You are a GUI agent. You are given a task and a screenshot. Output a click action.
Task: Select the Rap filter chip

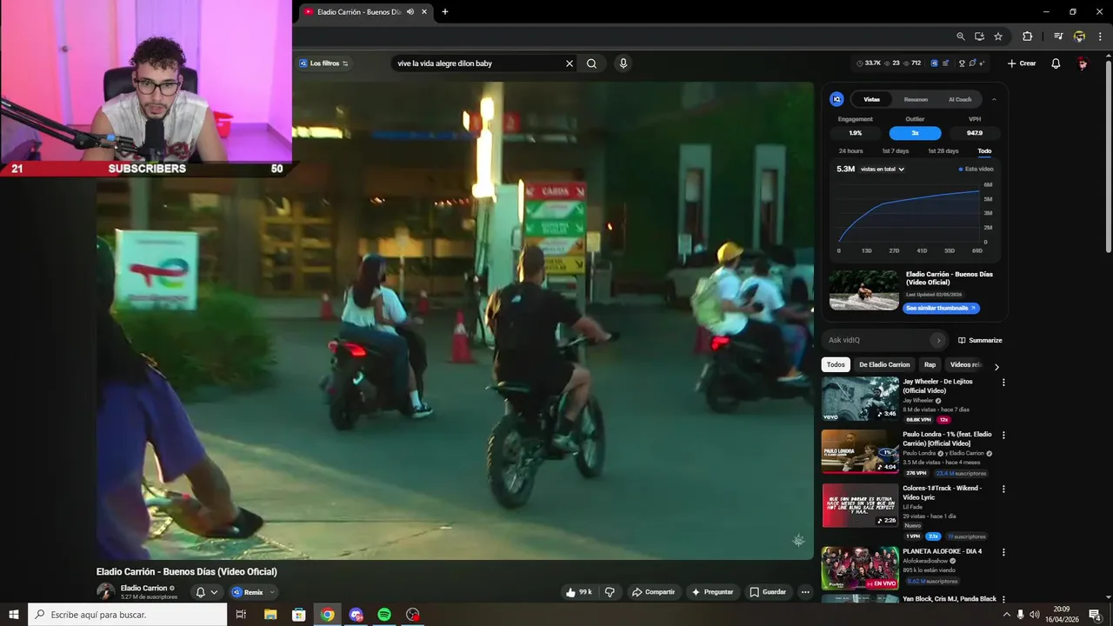930,365
